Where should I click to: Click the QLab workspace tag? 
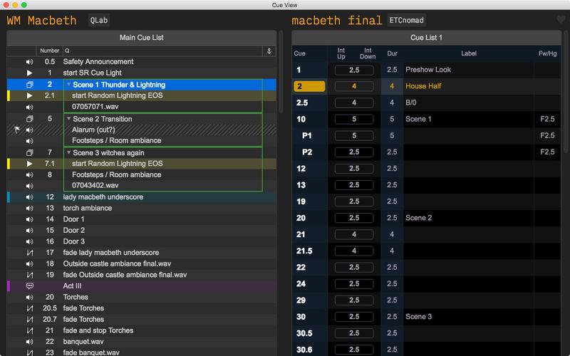pos(99,21)
